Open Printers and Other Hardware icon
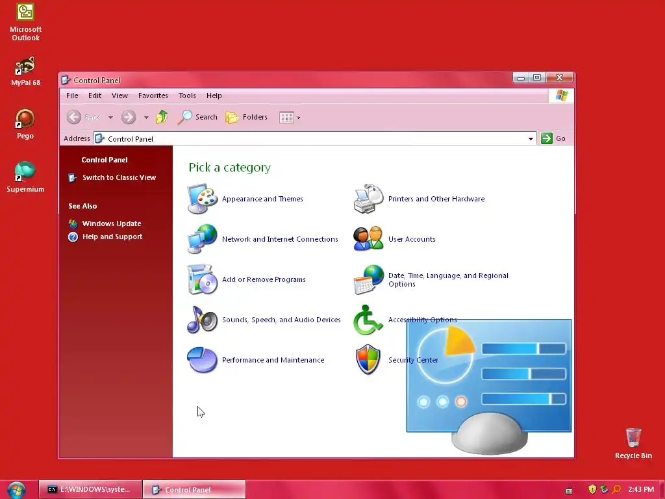 click(369, 199)
